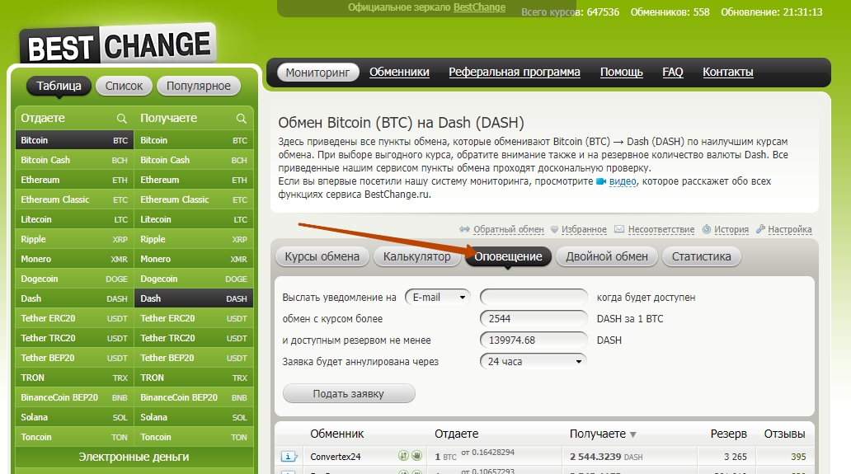The width and height of the screenshot is (851, 474).
Task: Open Контакты in the top navigation
Action: coord(728,73)
